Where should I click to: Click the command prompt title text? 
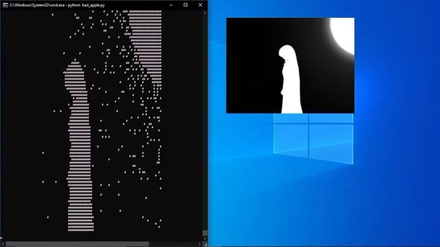(x=57, y=5)
